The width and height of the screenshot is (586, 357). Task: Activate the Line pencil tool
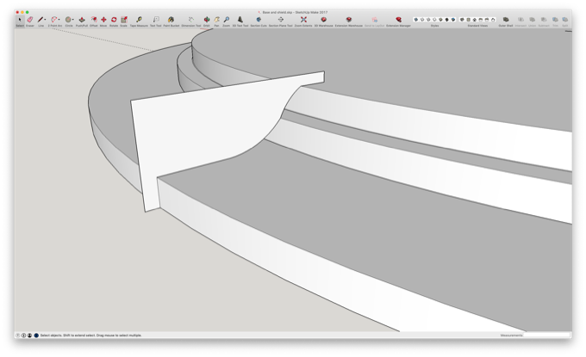[40, 20]
